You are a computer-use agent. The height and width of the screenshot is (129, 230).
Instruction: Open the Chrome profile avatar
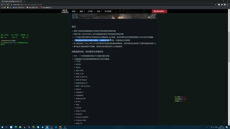click(x=225, y=4)
